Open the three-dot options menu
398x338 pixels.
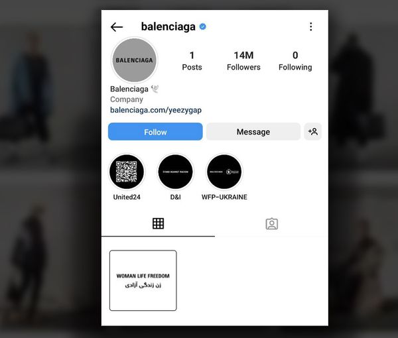point(310,27)
